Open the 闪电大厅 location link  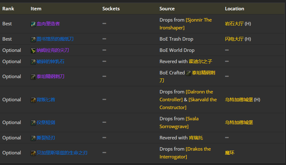click(234, 39)
